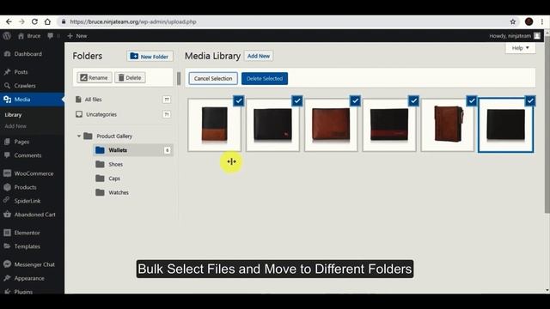Select the Wallets folder
Screen dimensions: 550x309
pos(133,150)
